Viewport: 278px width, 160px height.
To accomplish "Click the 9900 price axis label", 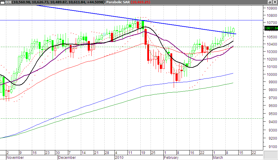I will tap(273, 82).
